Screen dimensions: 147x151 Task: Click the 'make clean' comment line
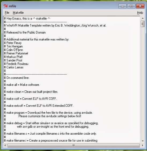tap(31, 92)
